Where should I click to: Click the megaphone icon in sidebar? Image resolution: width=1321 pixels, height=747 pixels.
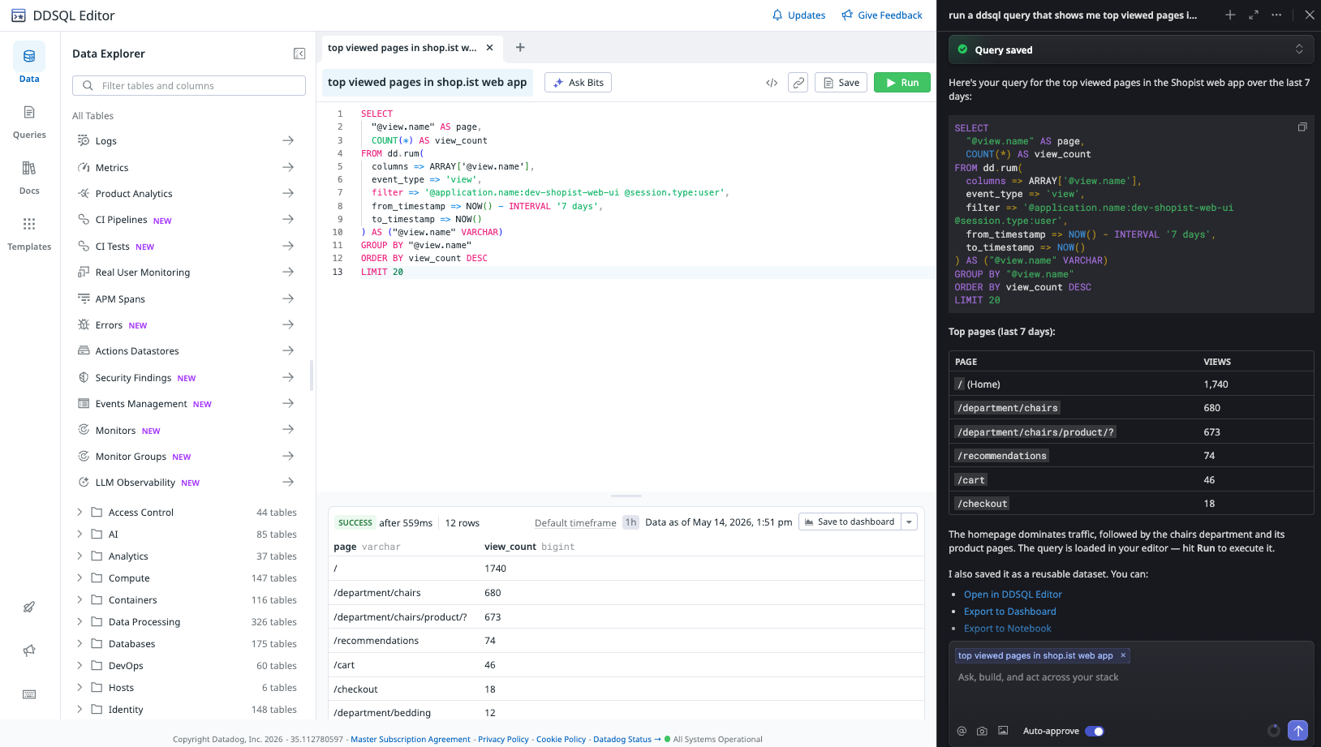(29, 650)
